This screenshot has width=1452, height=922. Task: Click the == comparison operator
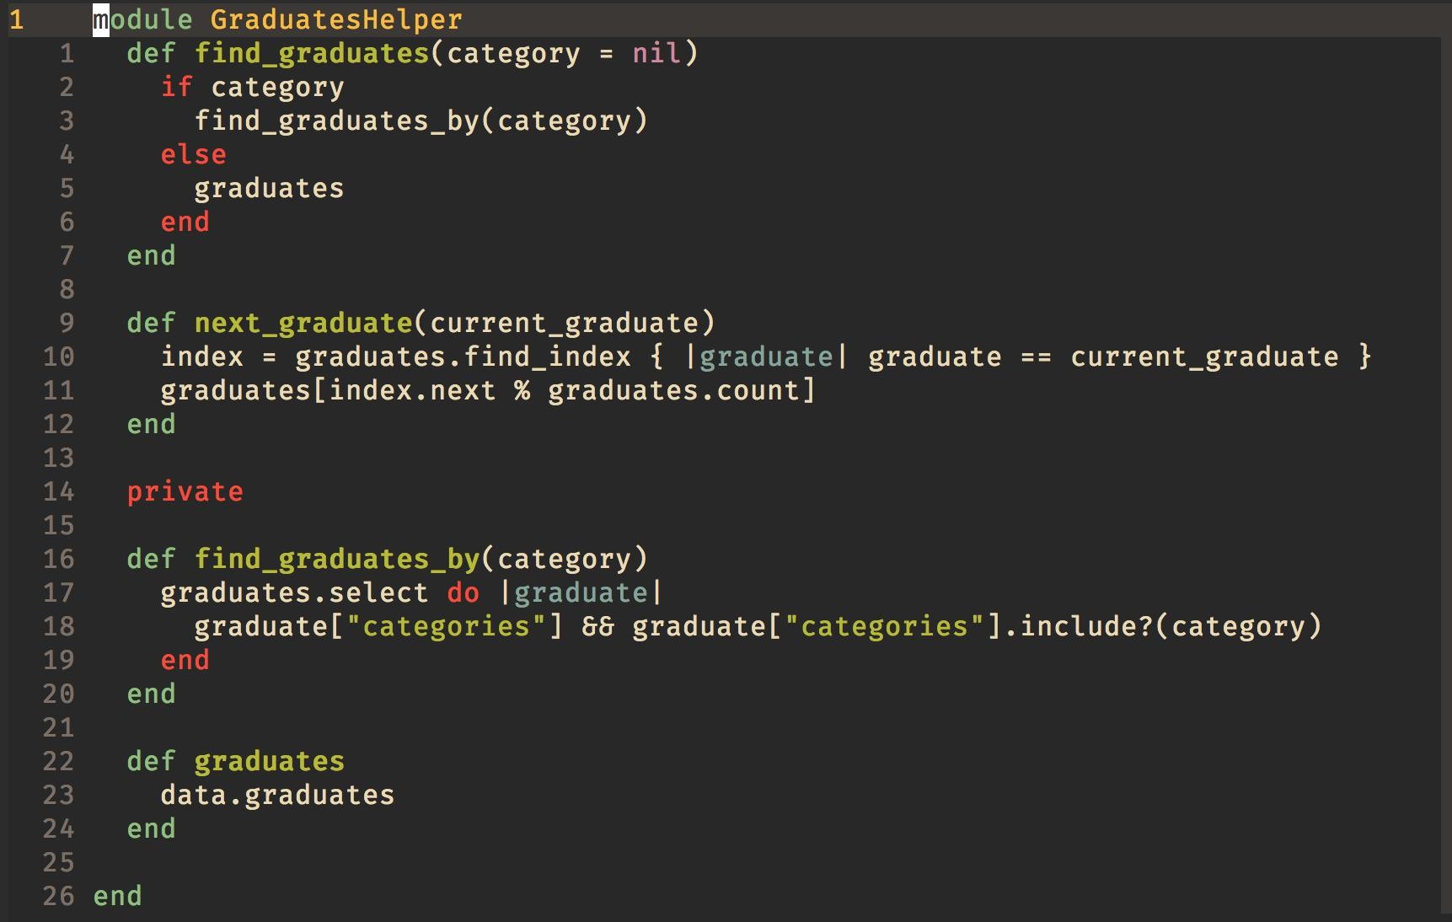point(1036,356)
